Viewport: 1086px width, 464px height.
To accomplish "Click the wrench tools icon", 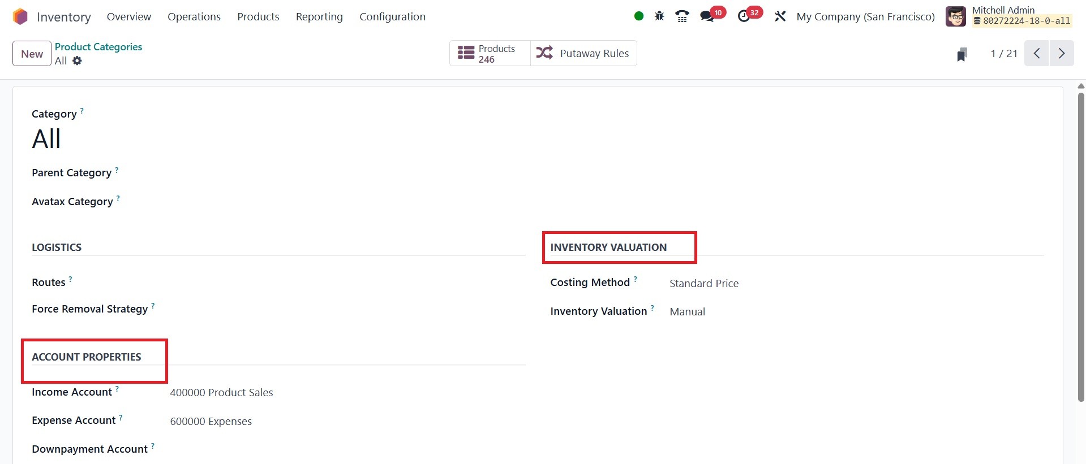I will point(780,16).
